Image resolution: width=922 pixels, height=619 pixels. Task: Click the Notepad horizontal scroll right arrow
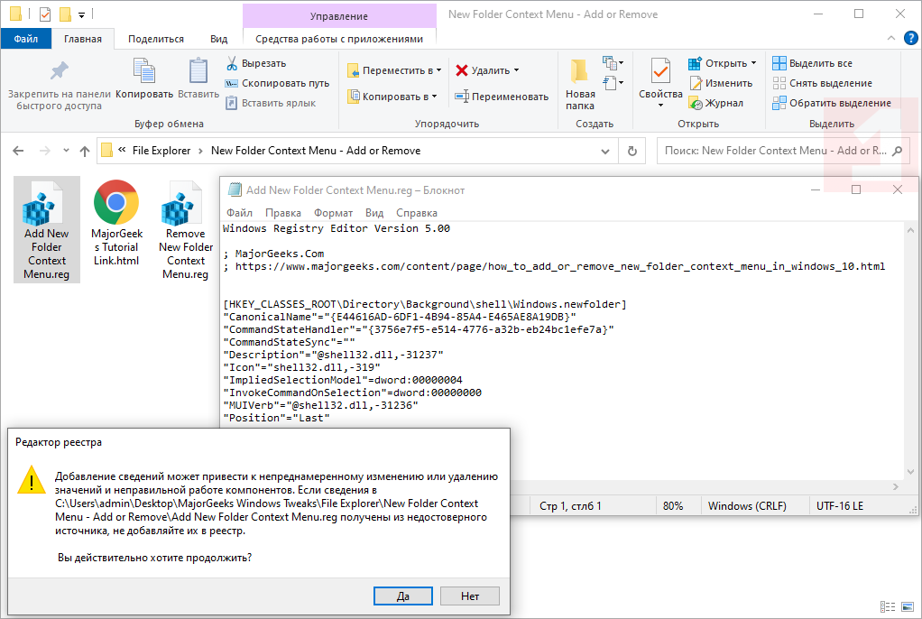896,486
